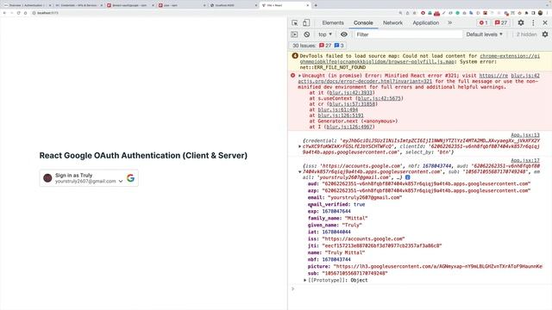Click the red error icon beside Uncaught error
This screenshot has width=552, height=310.
coord(292,76)
